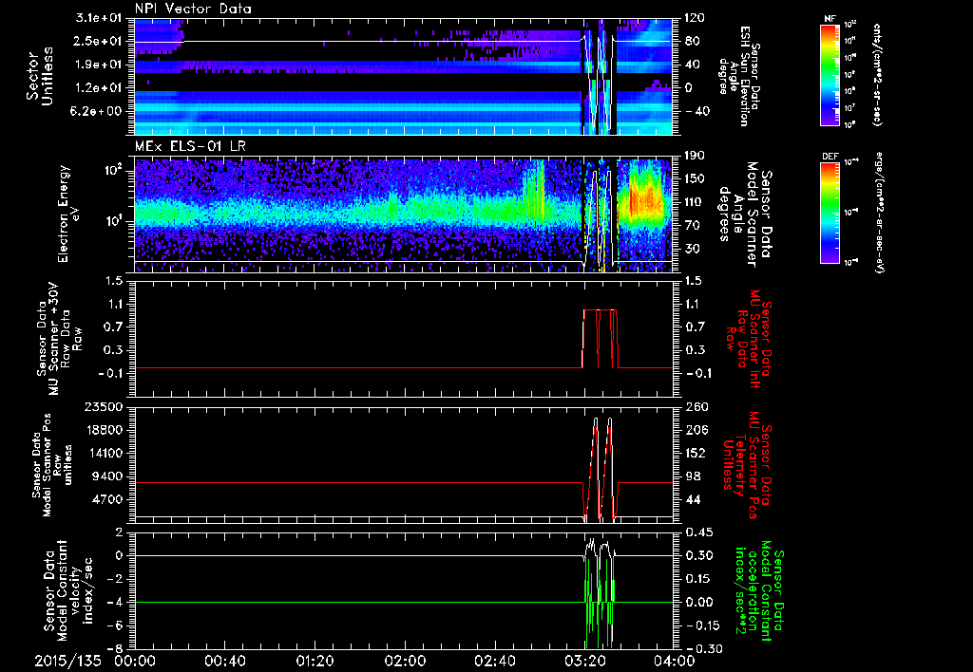Click the 00:40 time tick label
This screenshot has width=973, height=672.
pos(224,661)
